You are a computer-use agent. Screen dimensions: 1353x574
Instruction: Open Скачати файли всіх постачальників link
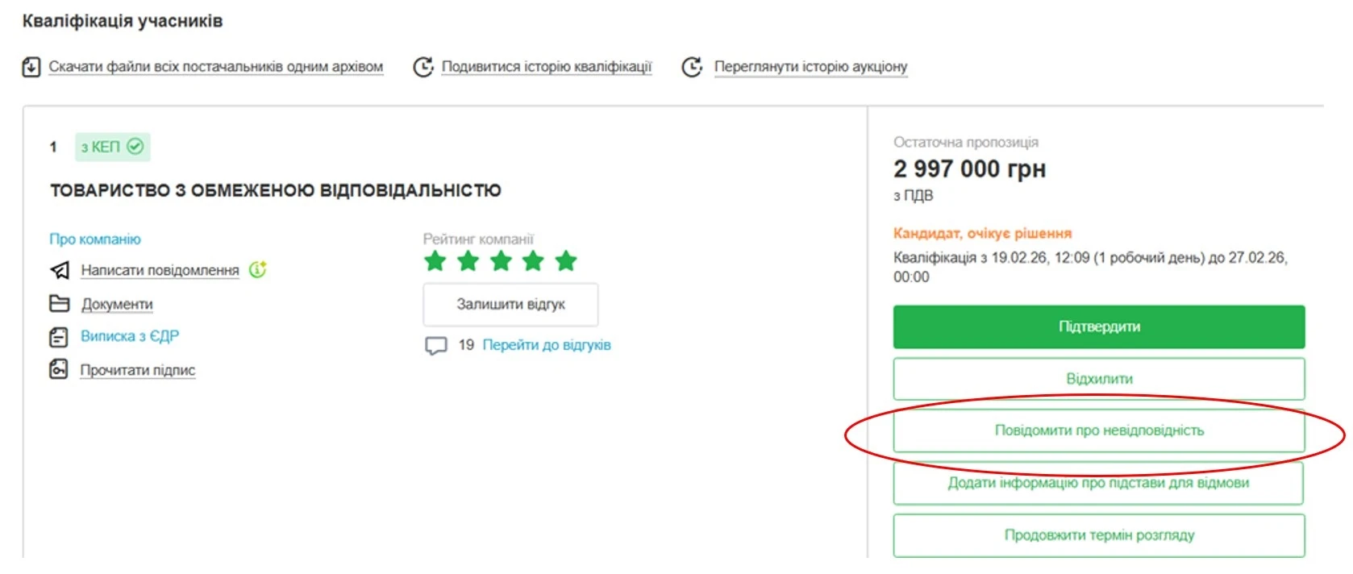click(215, 67)
